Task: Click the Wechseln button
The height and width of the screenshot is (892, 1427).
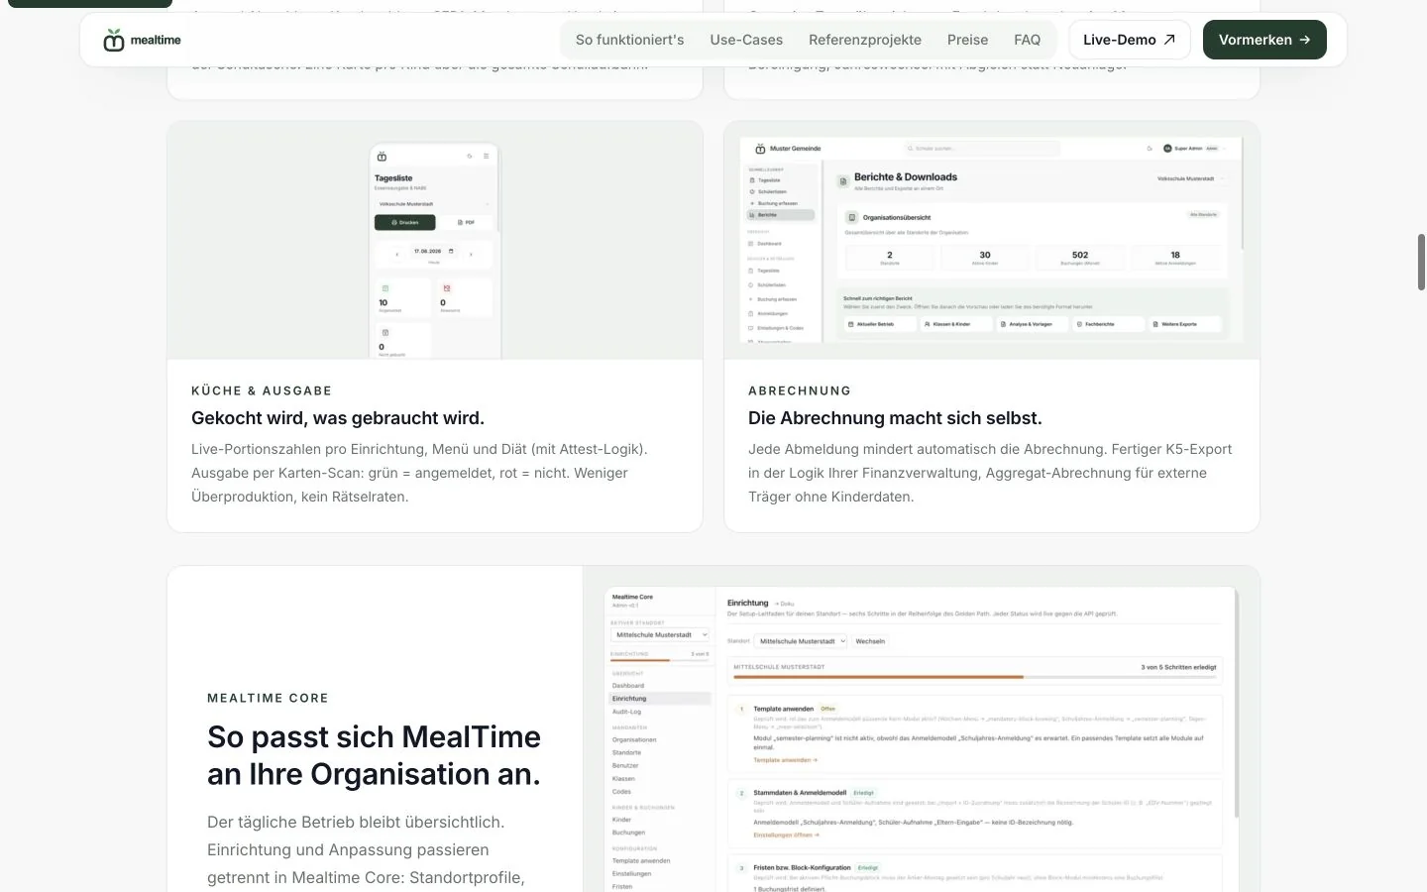Action: coord(870,641)
